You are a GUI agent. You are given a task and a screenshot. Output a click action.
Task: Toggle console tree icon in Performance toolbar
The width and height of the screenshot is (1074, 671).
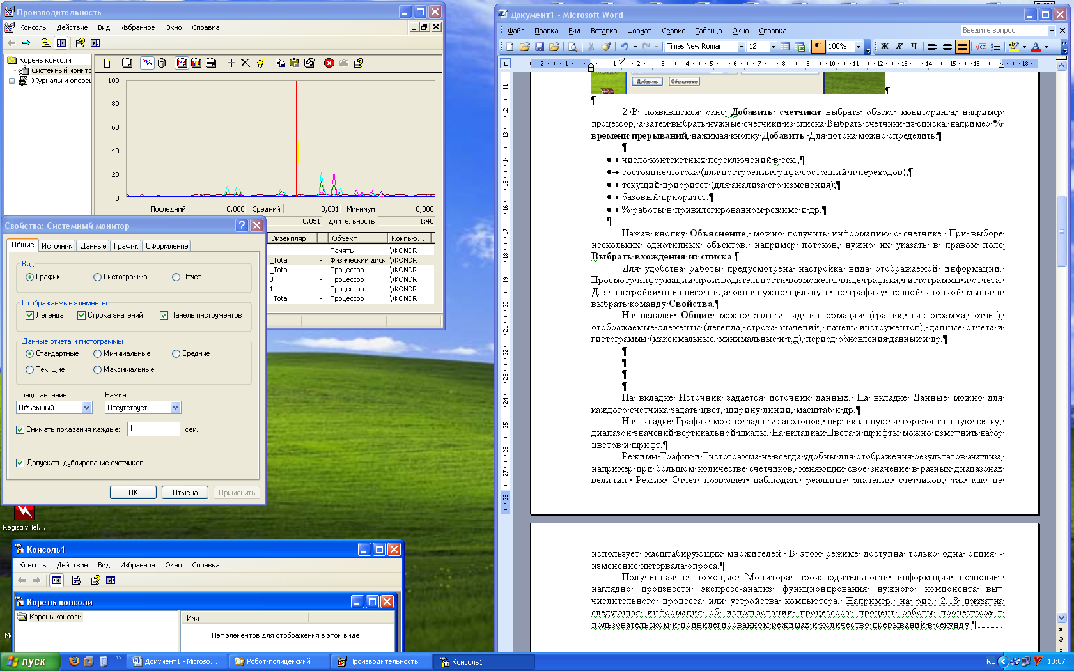point(61,43)
